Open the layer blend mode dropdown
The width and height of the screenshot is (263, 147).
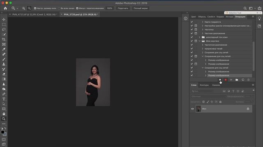(208, 96)
